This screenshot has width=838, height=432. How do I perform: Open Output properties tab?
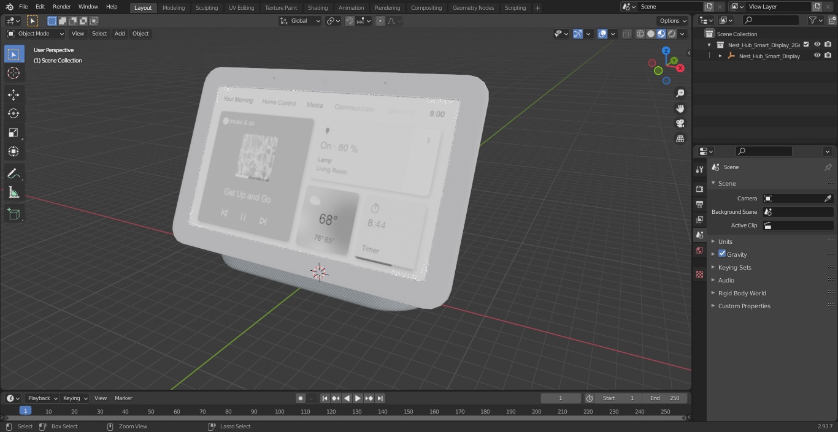(x=699, y=204)
